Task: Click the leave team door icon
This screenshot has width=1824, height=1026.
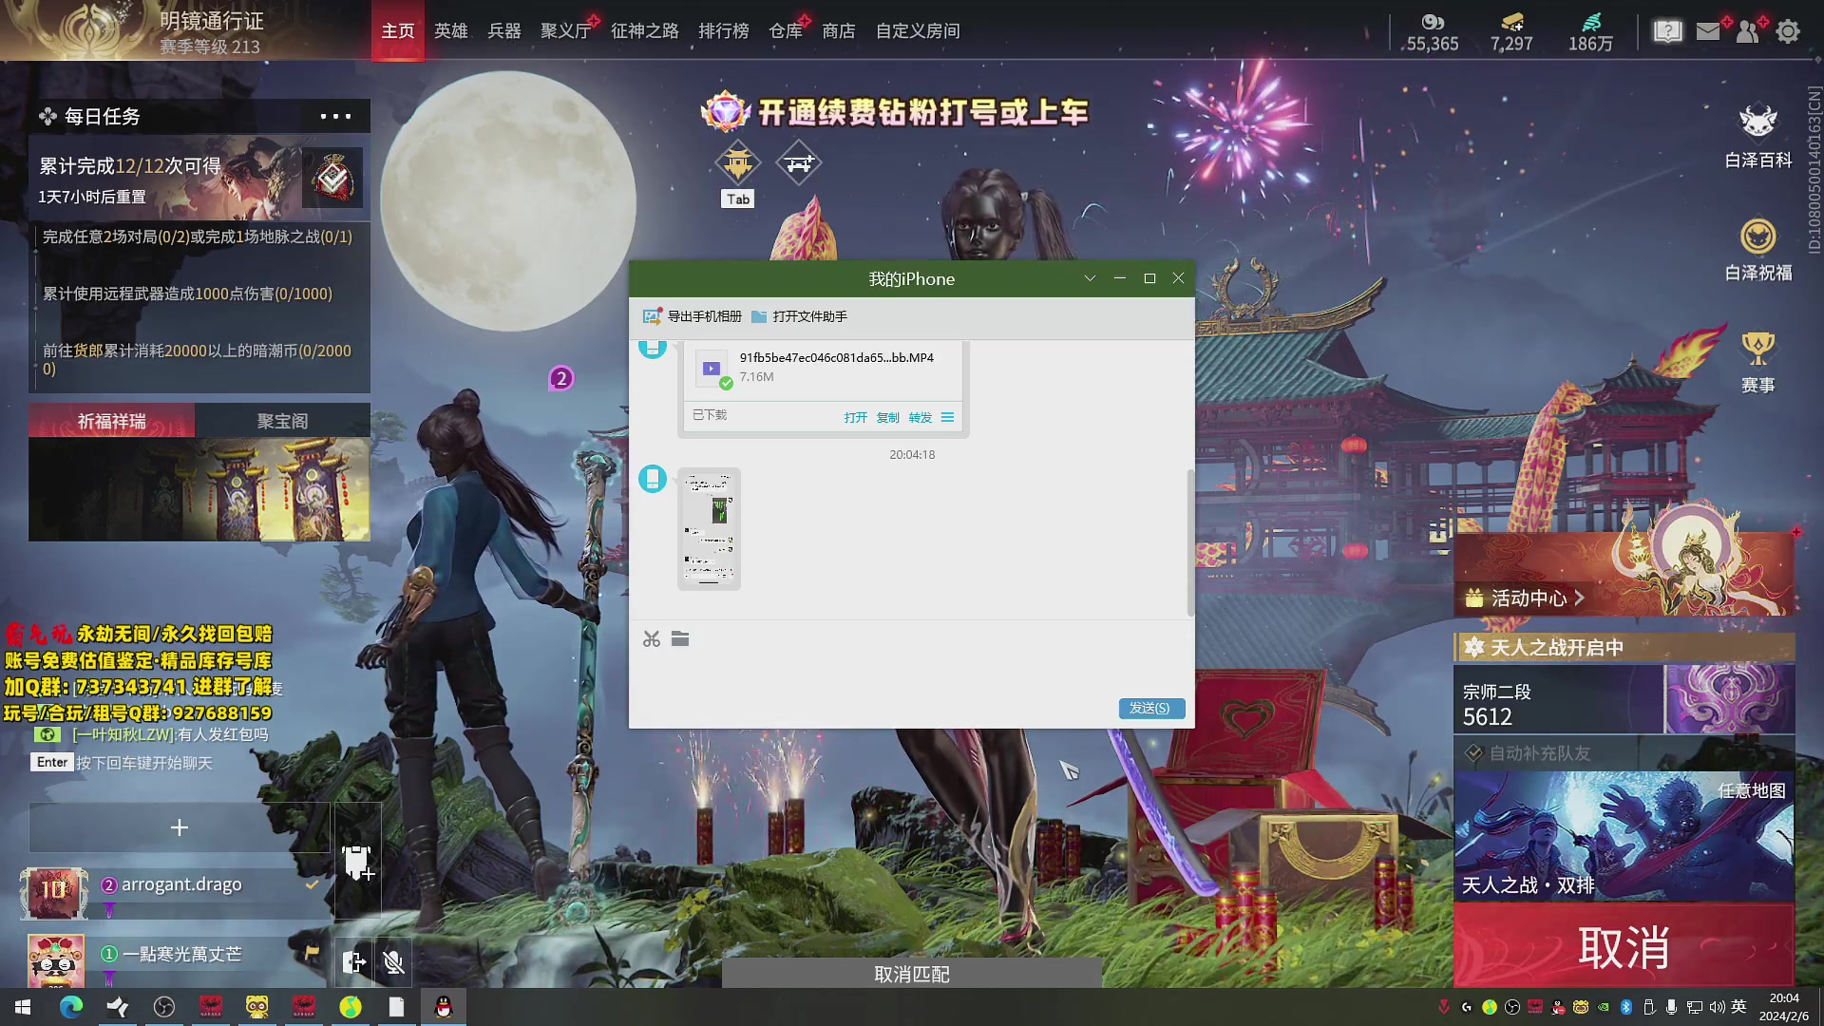Action: click(353, 962)
